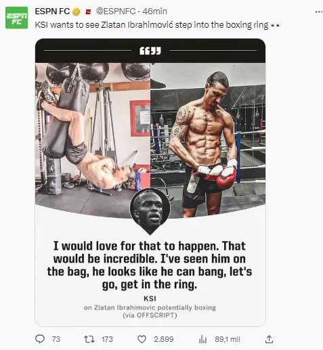
Task: Open the @ESPNFC handle link
Action: click(116, 12)
